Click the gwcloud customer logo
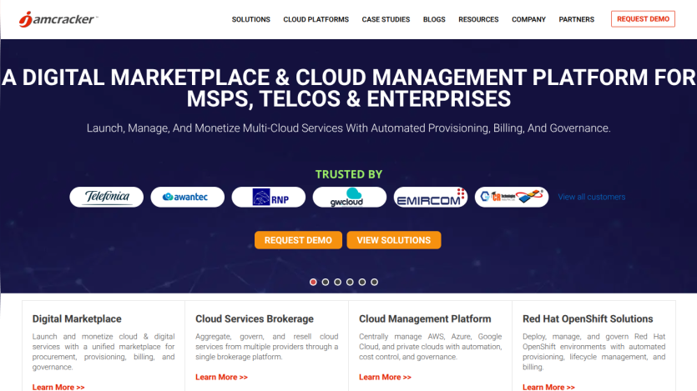 tap(350, 197)
